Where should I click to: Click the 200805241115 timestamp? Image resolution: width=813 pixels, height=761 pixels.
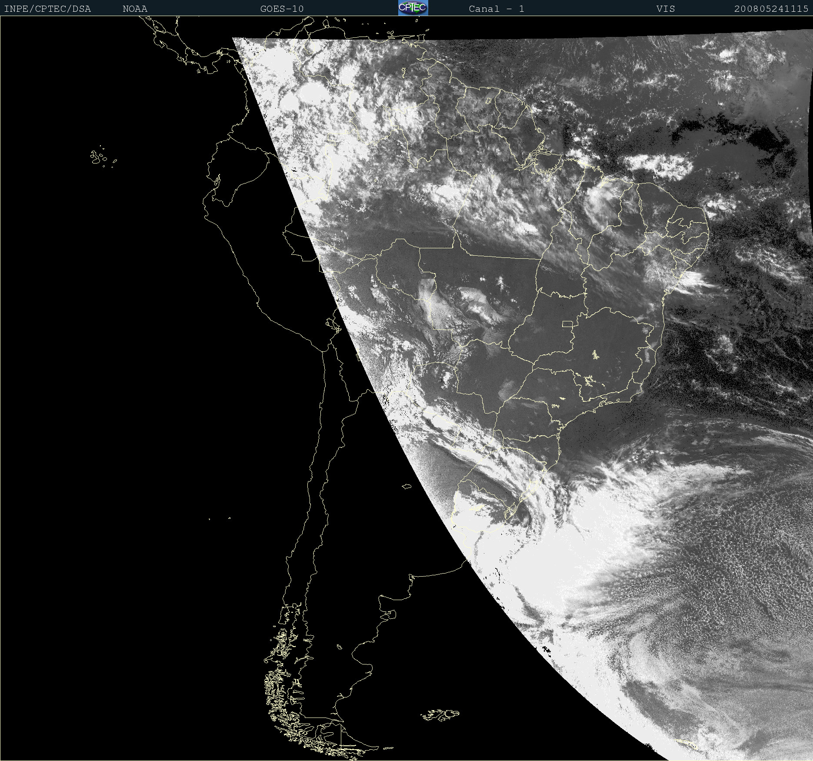tap(771, 9)
